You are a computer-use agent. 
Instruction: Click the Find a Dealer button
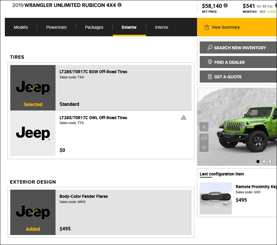coord(238,62)
